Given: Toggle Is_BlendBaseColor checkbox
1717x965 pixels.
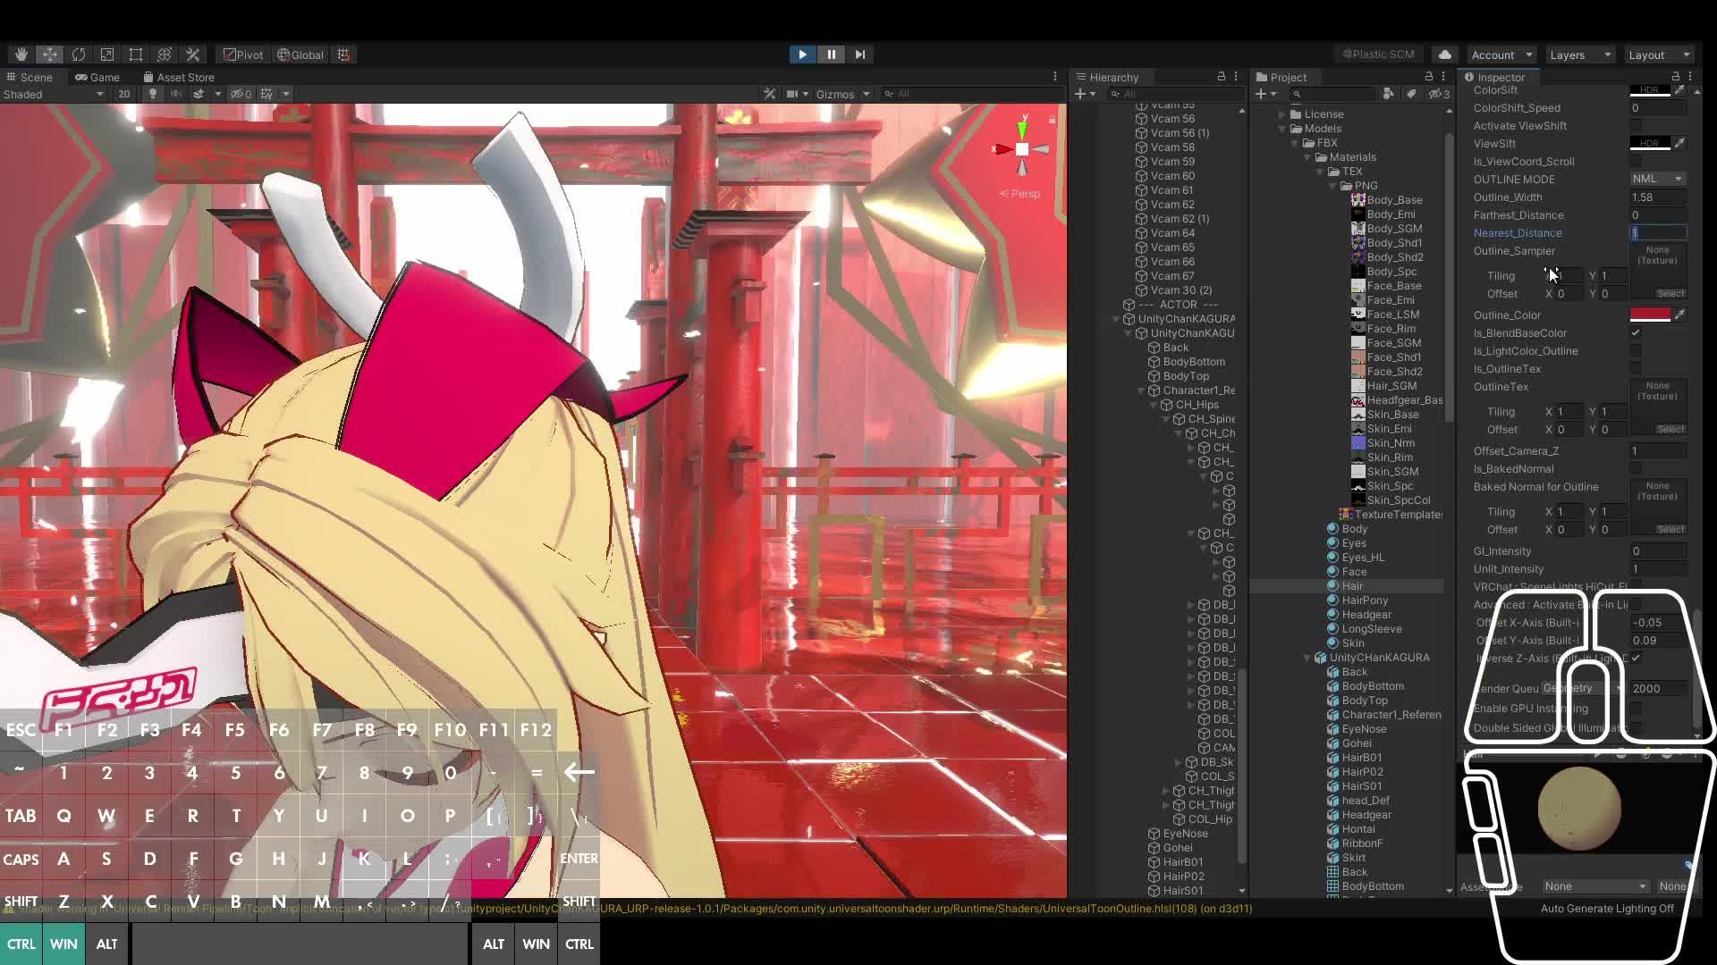Looking at the screenshot, I should (1636, 333).
